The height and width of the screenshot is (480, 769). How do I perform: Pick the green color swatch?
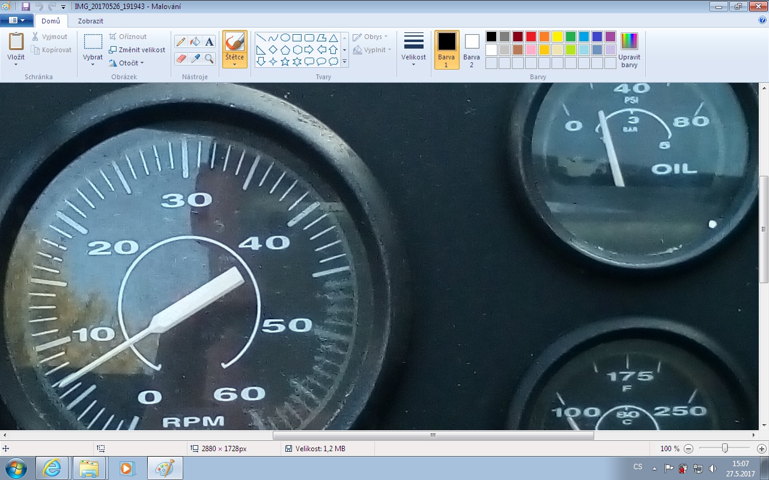click(x=571, y=37)
